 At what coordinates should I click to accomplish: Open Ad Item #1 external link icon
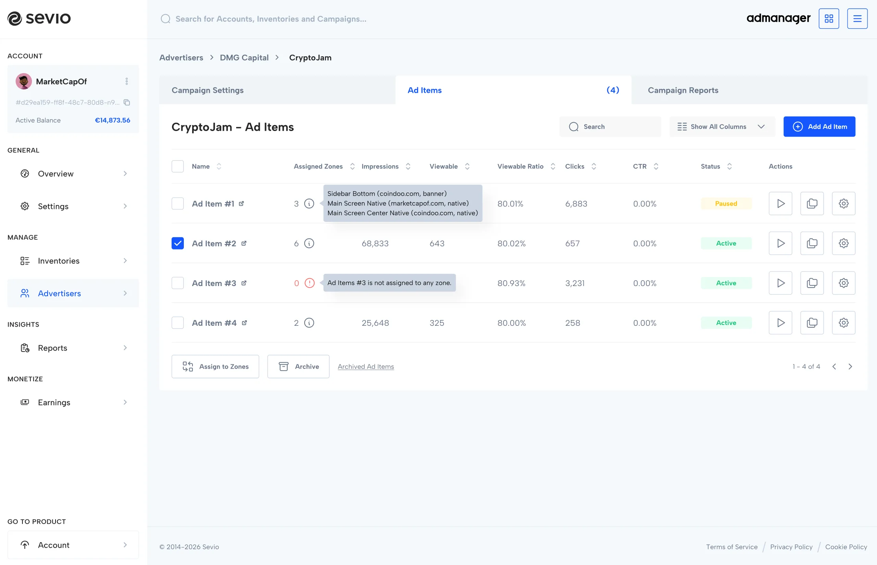click(241, 203)
